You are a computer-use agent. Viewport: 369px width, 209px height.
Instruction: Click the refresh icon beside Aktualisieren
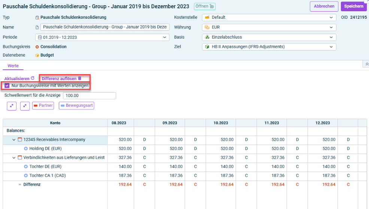(x=33, y=78)
